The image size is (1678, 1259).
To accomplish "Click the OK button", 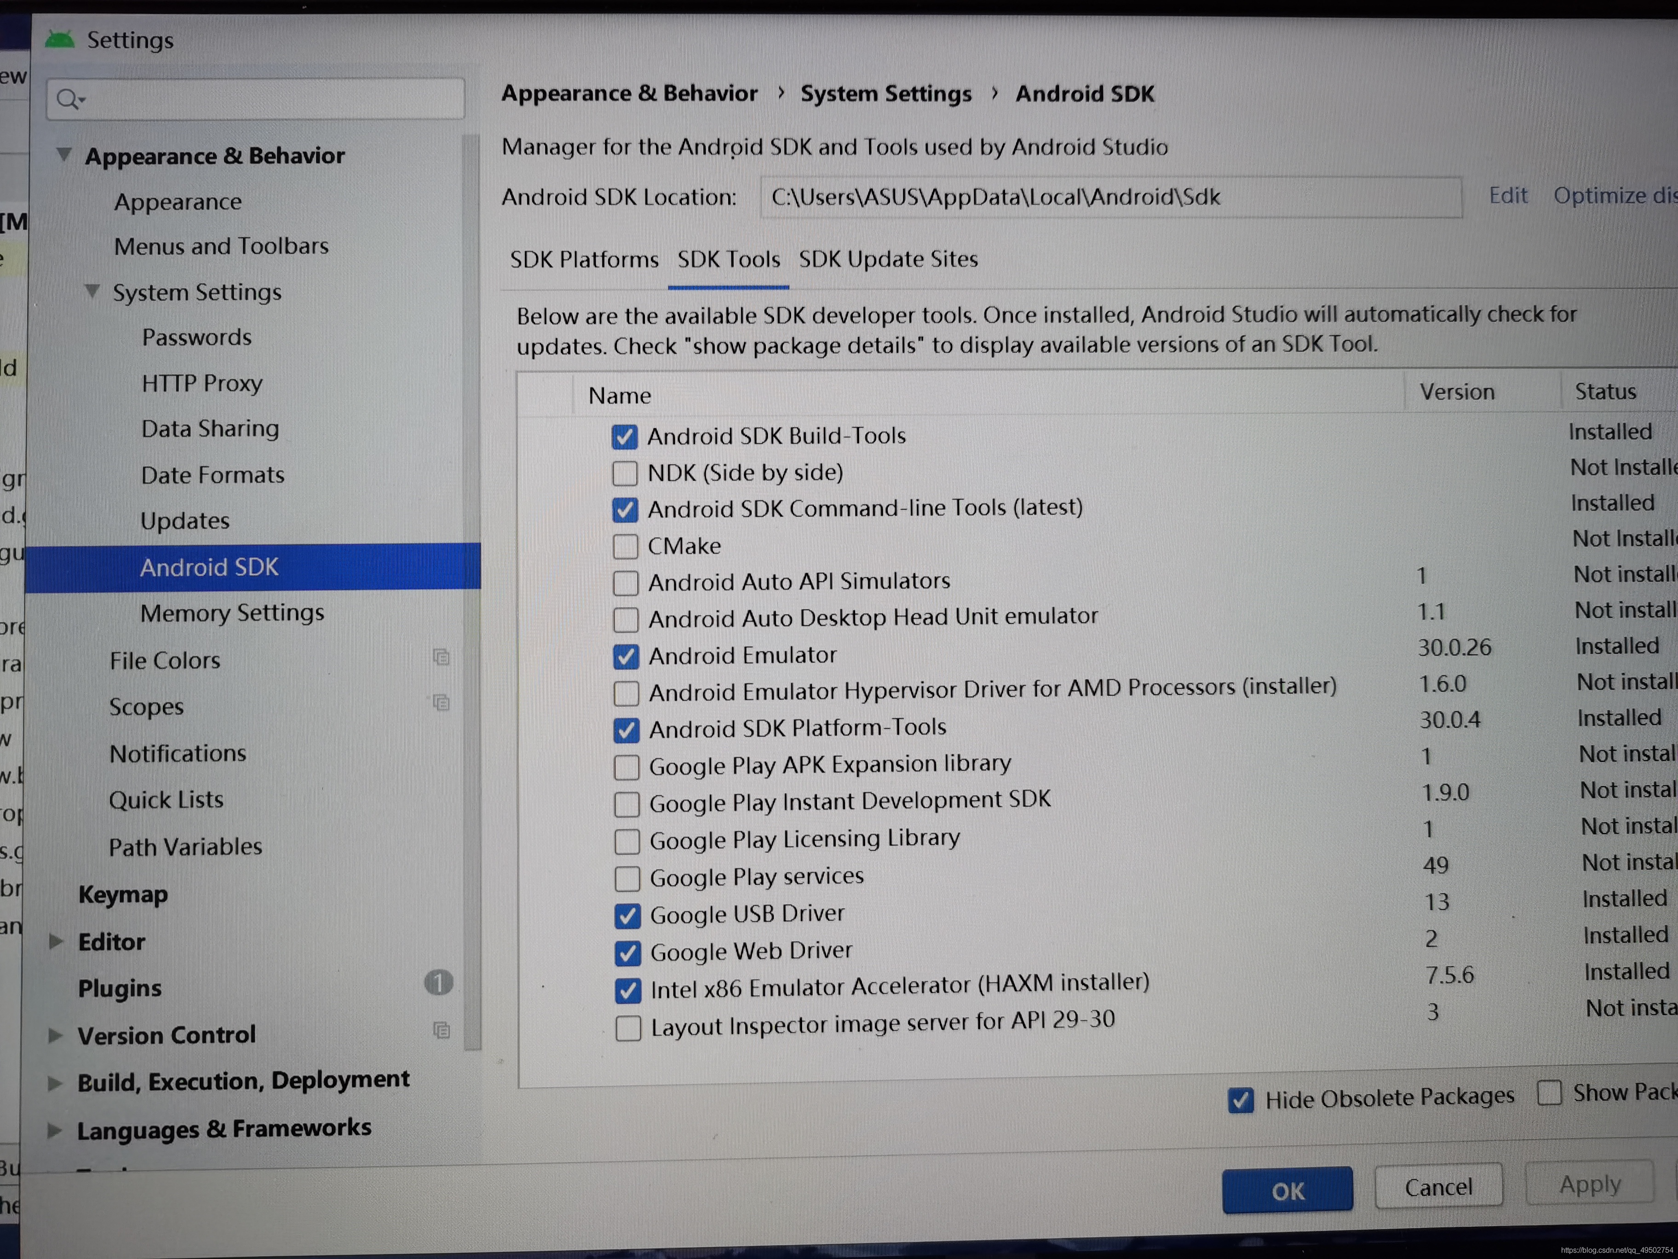I will 1287,1190.
